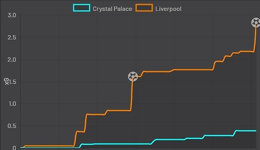The image size is (260, 150).
Task: Click Liverpool line plateau at 0.75 xG
Action: [95, 115]
